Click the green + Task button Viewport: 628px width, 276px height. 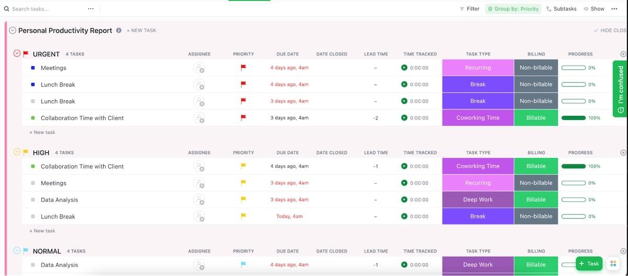pos(589,263)
